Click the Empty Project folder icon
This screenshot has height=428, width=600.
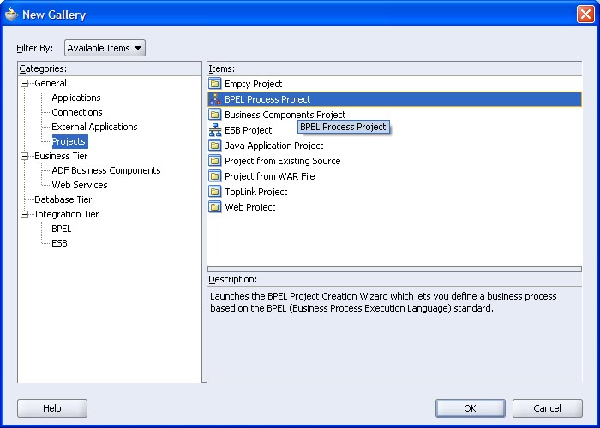coord(215,84)
